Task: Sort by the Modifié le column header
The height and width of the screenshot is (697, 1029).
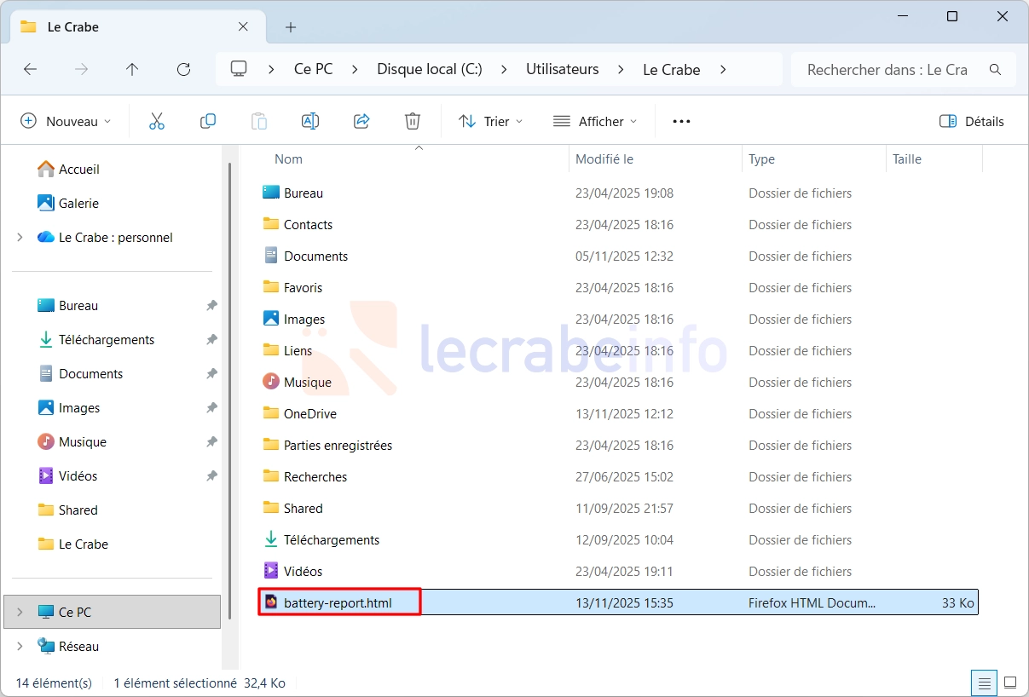Action: [x=604, y=159]
